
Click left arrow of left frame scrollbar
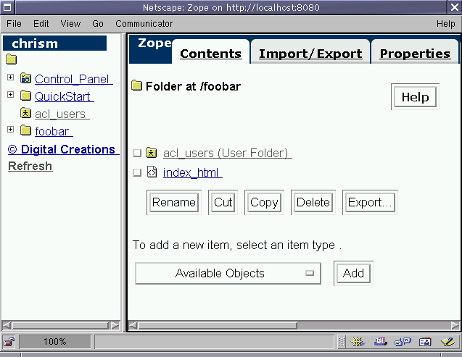(7, 326)
